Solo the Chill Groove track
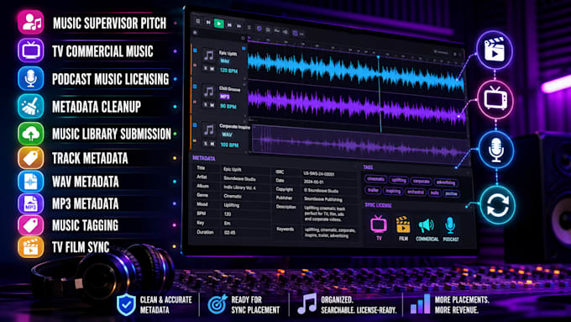Viewport: 571px width, 322px height. 206,104
